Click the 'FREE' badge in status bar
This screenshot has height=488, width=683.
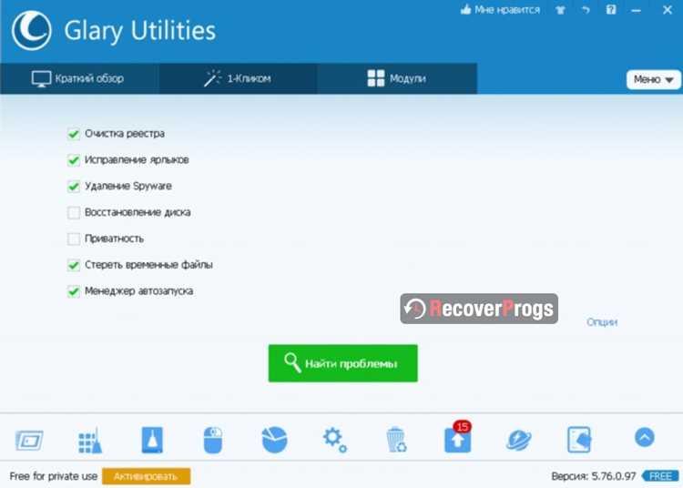[660, 476]
